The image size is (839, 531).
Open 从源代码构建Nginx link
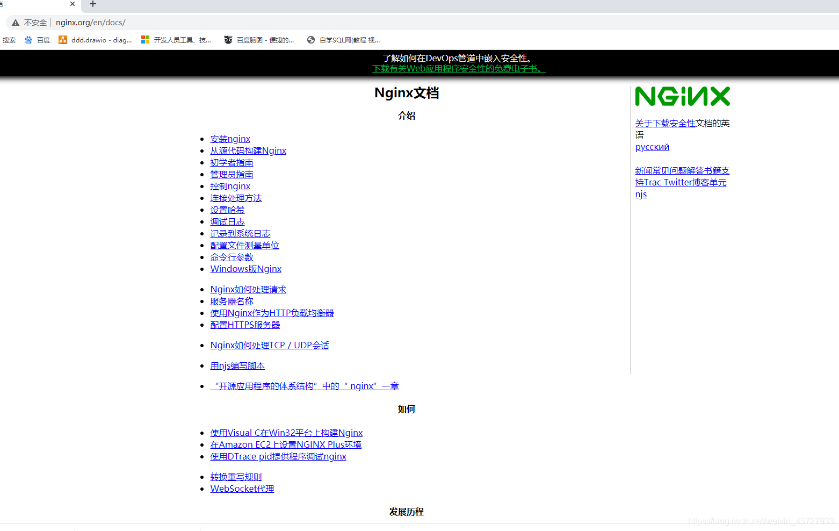248,150
